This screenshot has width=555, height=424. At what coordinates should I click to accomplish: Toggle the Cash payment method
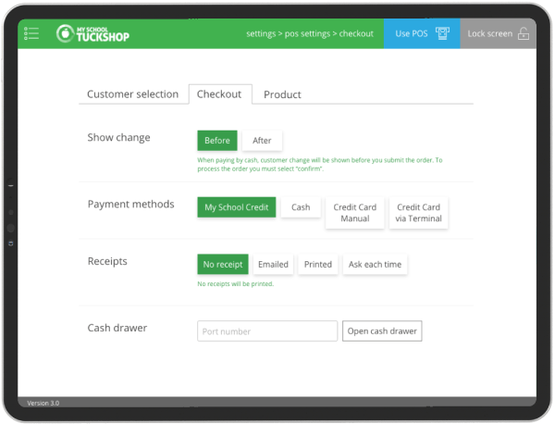301,207
